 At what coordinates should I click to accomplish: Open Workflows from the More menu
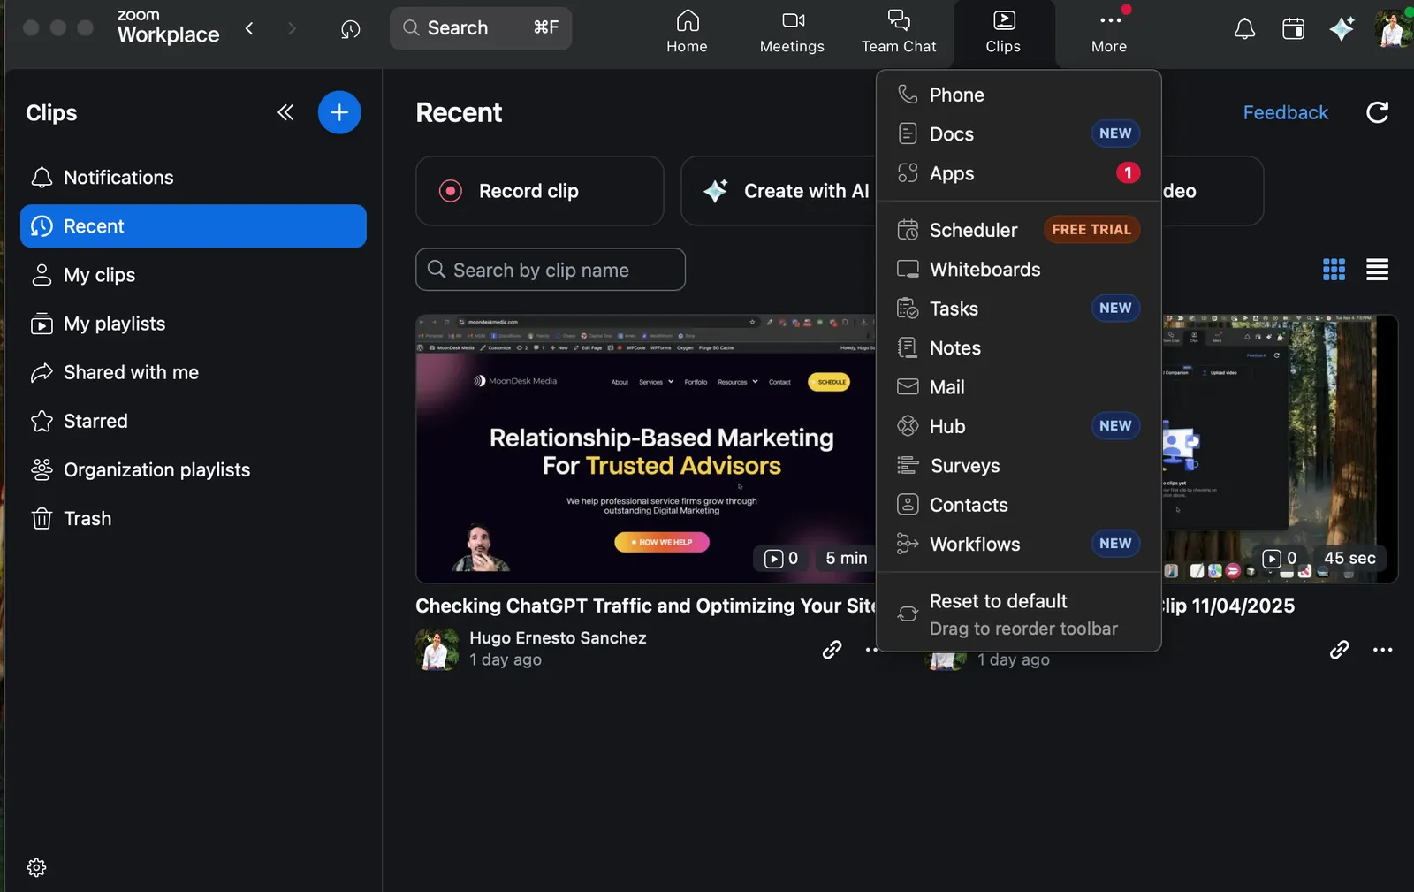coord(1018,544)
